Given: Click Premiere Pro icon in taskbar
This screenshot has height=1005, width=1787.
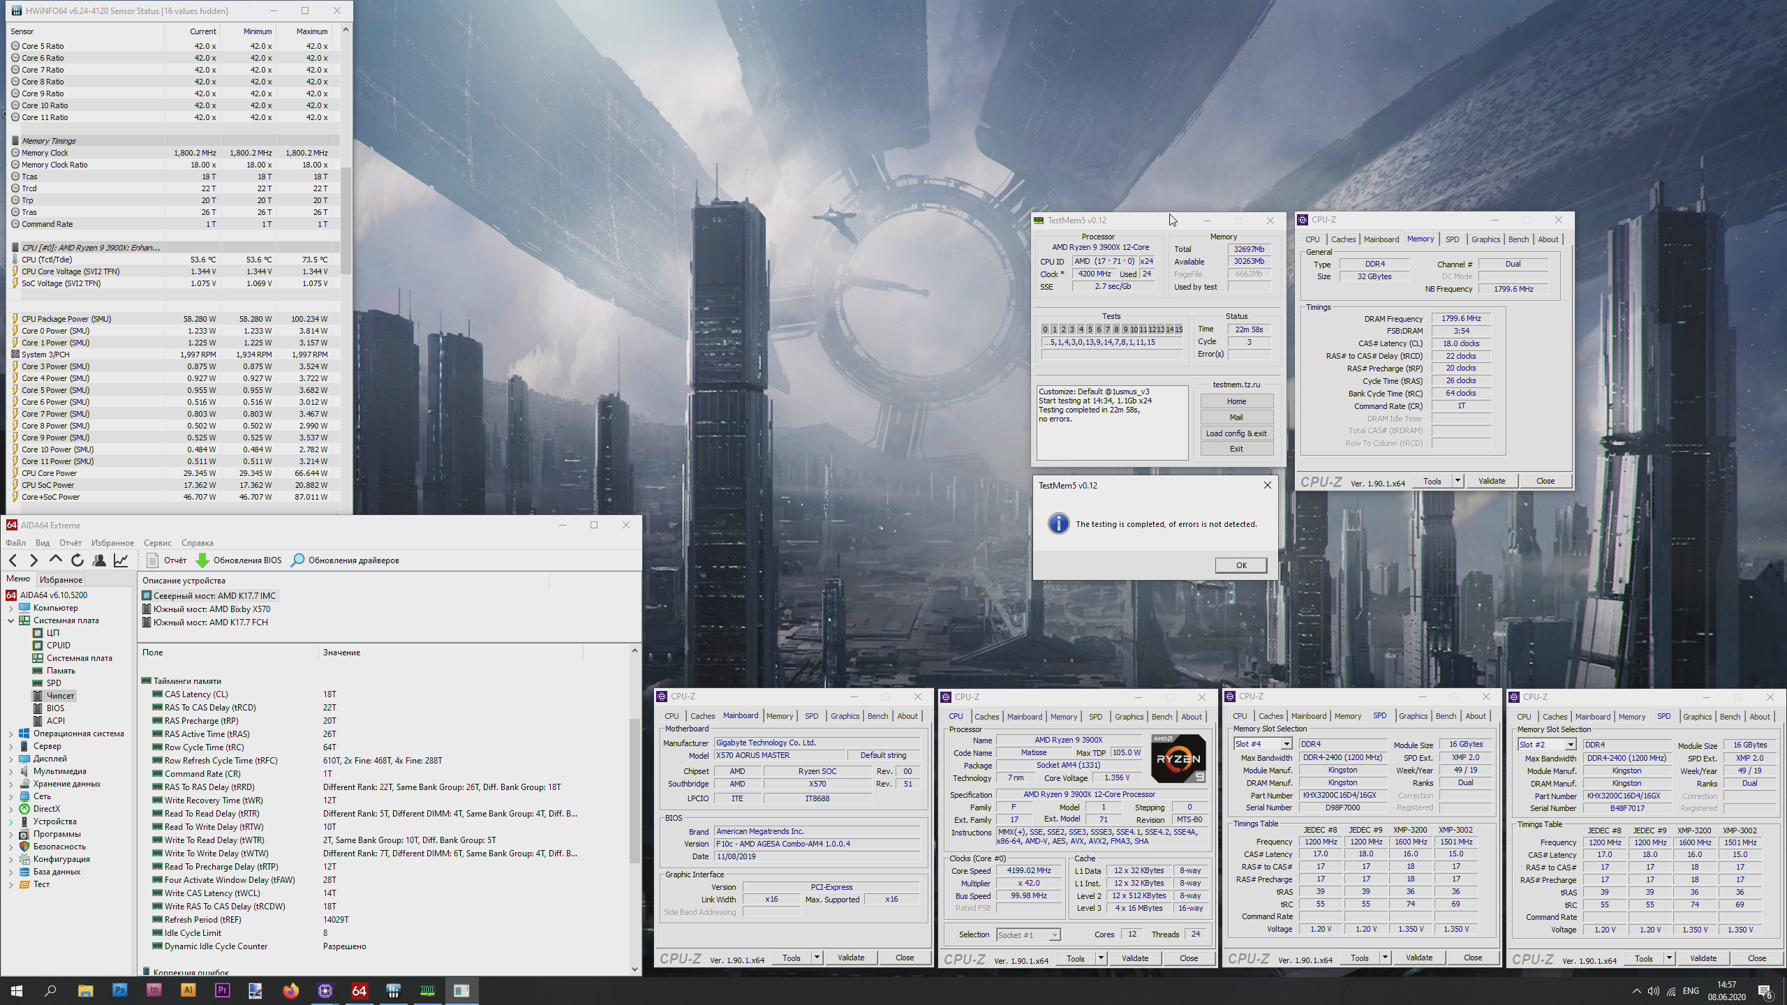Looking at the screenshot, I should tap(222, 990).
